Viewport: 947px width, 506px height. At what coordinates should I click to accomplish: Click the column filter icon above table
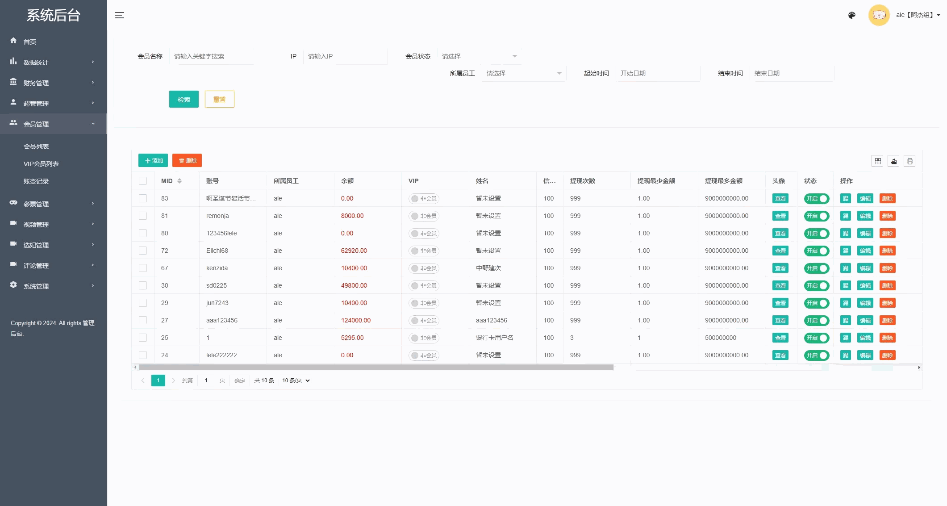878,161
